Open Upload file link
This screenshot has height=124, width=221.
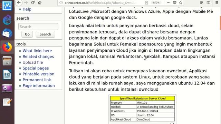coord(33,62)
